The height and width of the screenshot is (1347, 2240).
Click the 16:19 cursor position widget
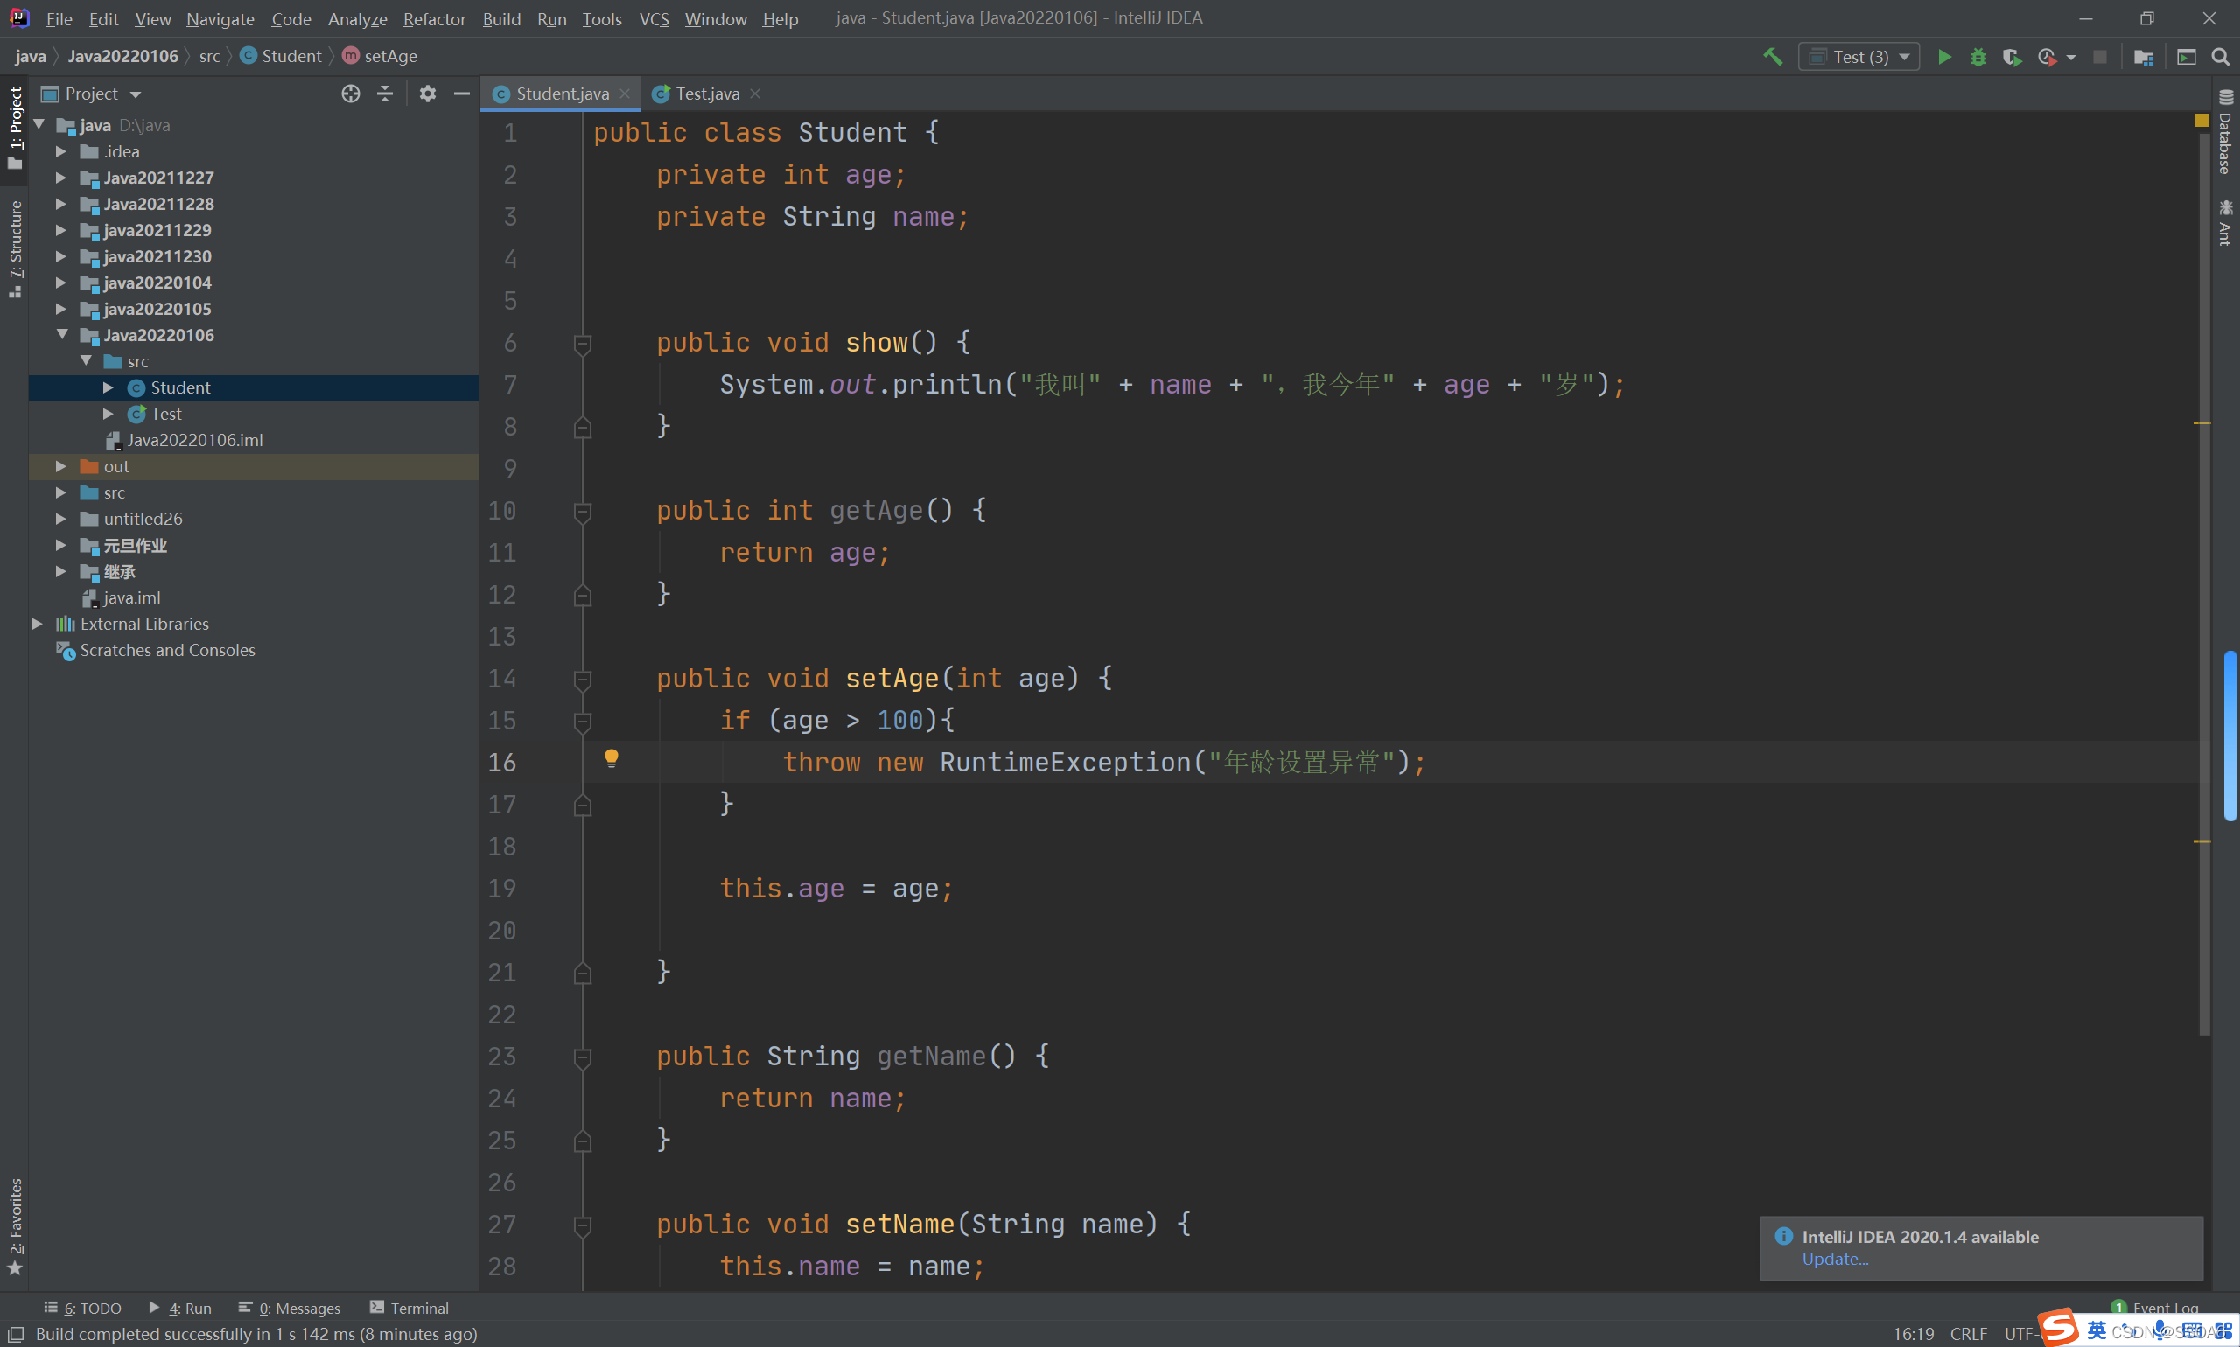(x=1913, y=1333)
